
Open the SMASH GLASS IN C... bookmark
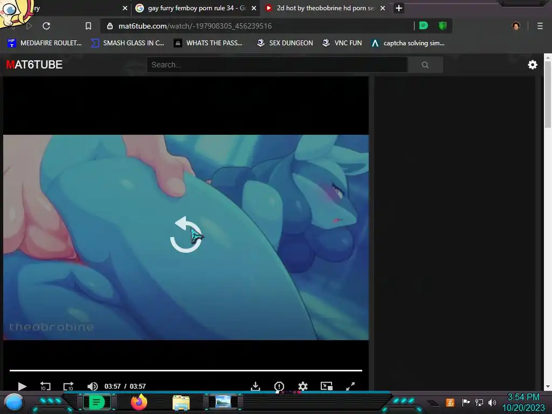tap(127, 43)
